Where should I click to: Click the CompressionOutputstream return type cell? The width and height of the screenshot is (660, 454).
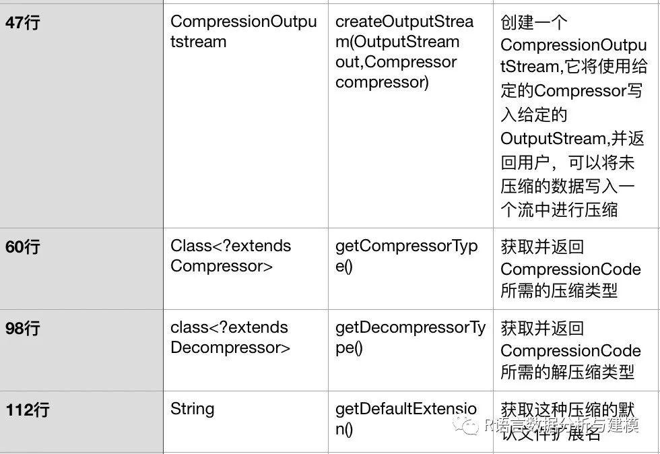click(243, 32)
